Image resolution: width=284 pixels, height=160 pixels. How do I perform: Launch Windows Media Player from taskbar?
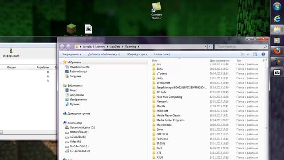(277, 40)
